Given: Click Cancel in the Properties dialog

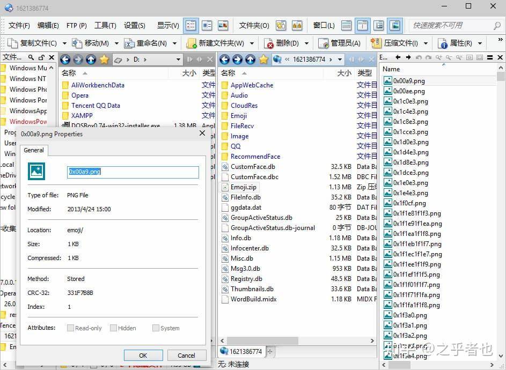Looking at the screenshot, I should [187, 356].
